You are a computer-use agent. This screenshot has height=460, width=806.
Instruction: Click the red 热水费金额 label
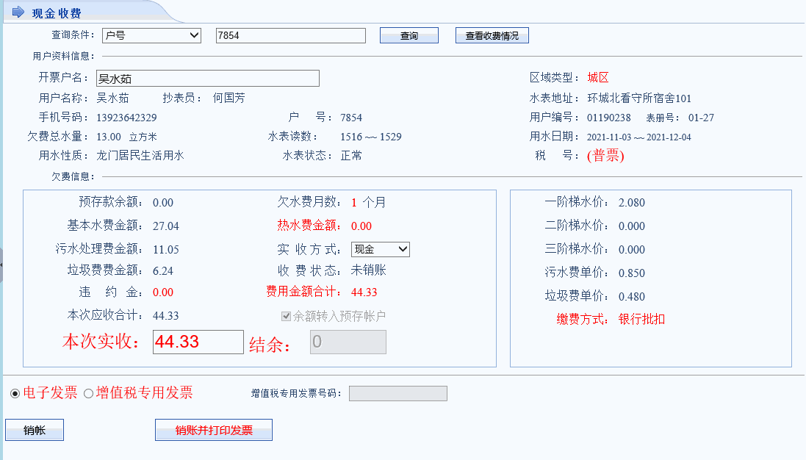(308, 226)
